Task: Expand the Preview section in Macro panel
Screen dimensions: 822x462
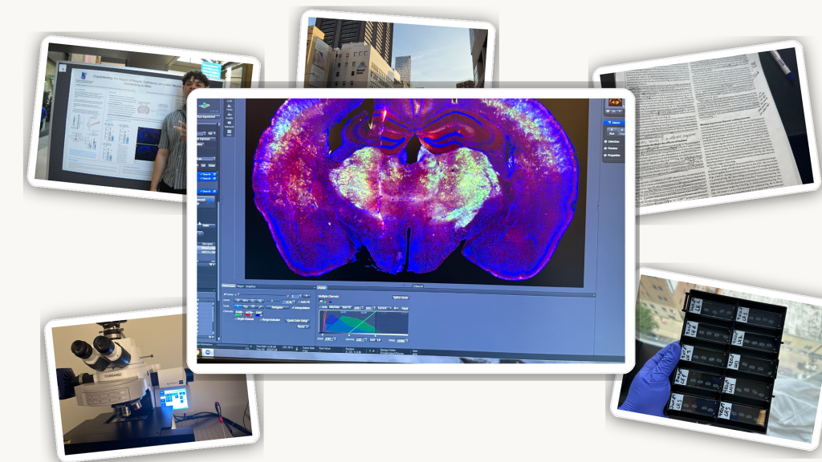Action: click(613, 148)
